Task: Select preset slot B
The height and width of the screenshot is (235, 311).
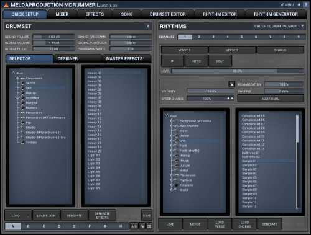Action: (28, 226)
